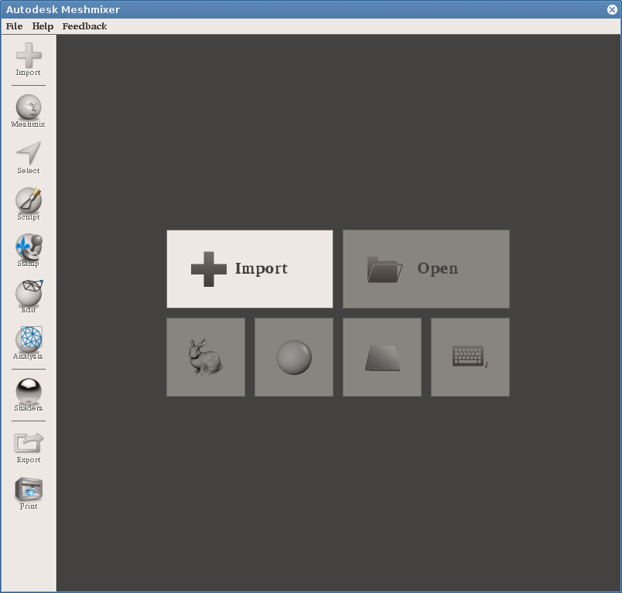Open the Stamp tool

point(28,250)
